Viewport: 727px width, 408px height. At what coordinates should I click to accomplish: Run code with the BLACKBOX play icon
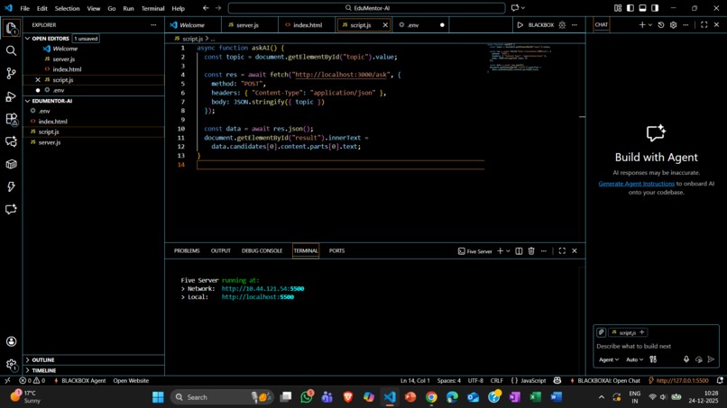(x=520, y=25)
